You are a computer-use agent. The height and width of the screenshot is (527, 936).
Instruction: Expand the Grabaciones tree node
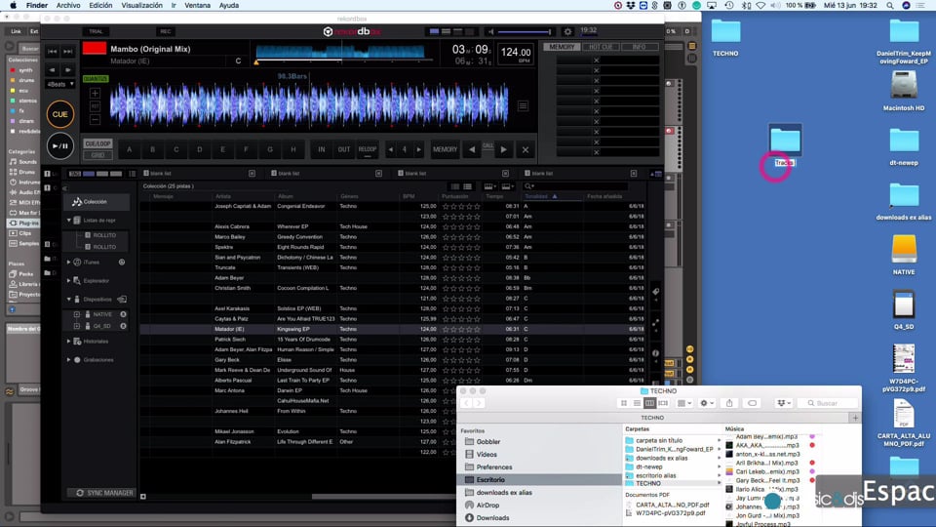click(x=68, y=360)
